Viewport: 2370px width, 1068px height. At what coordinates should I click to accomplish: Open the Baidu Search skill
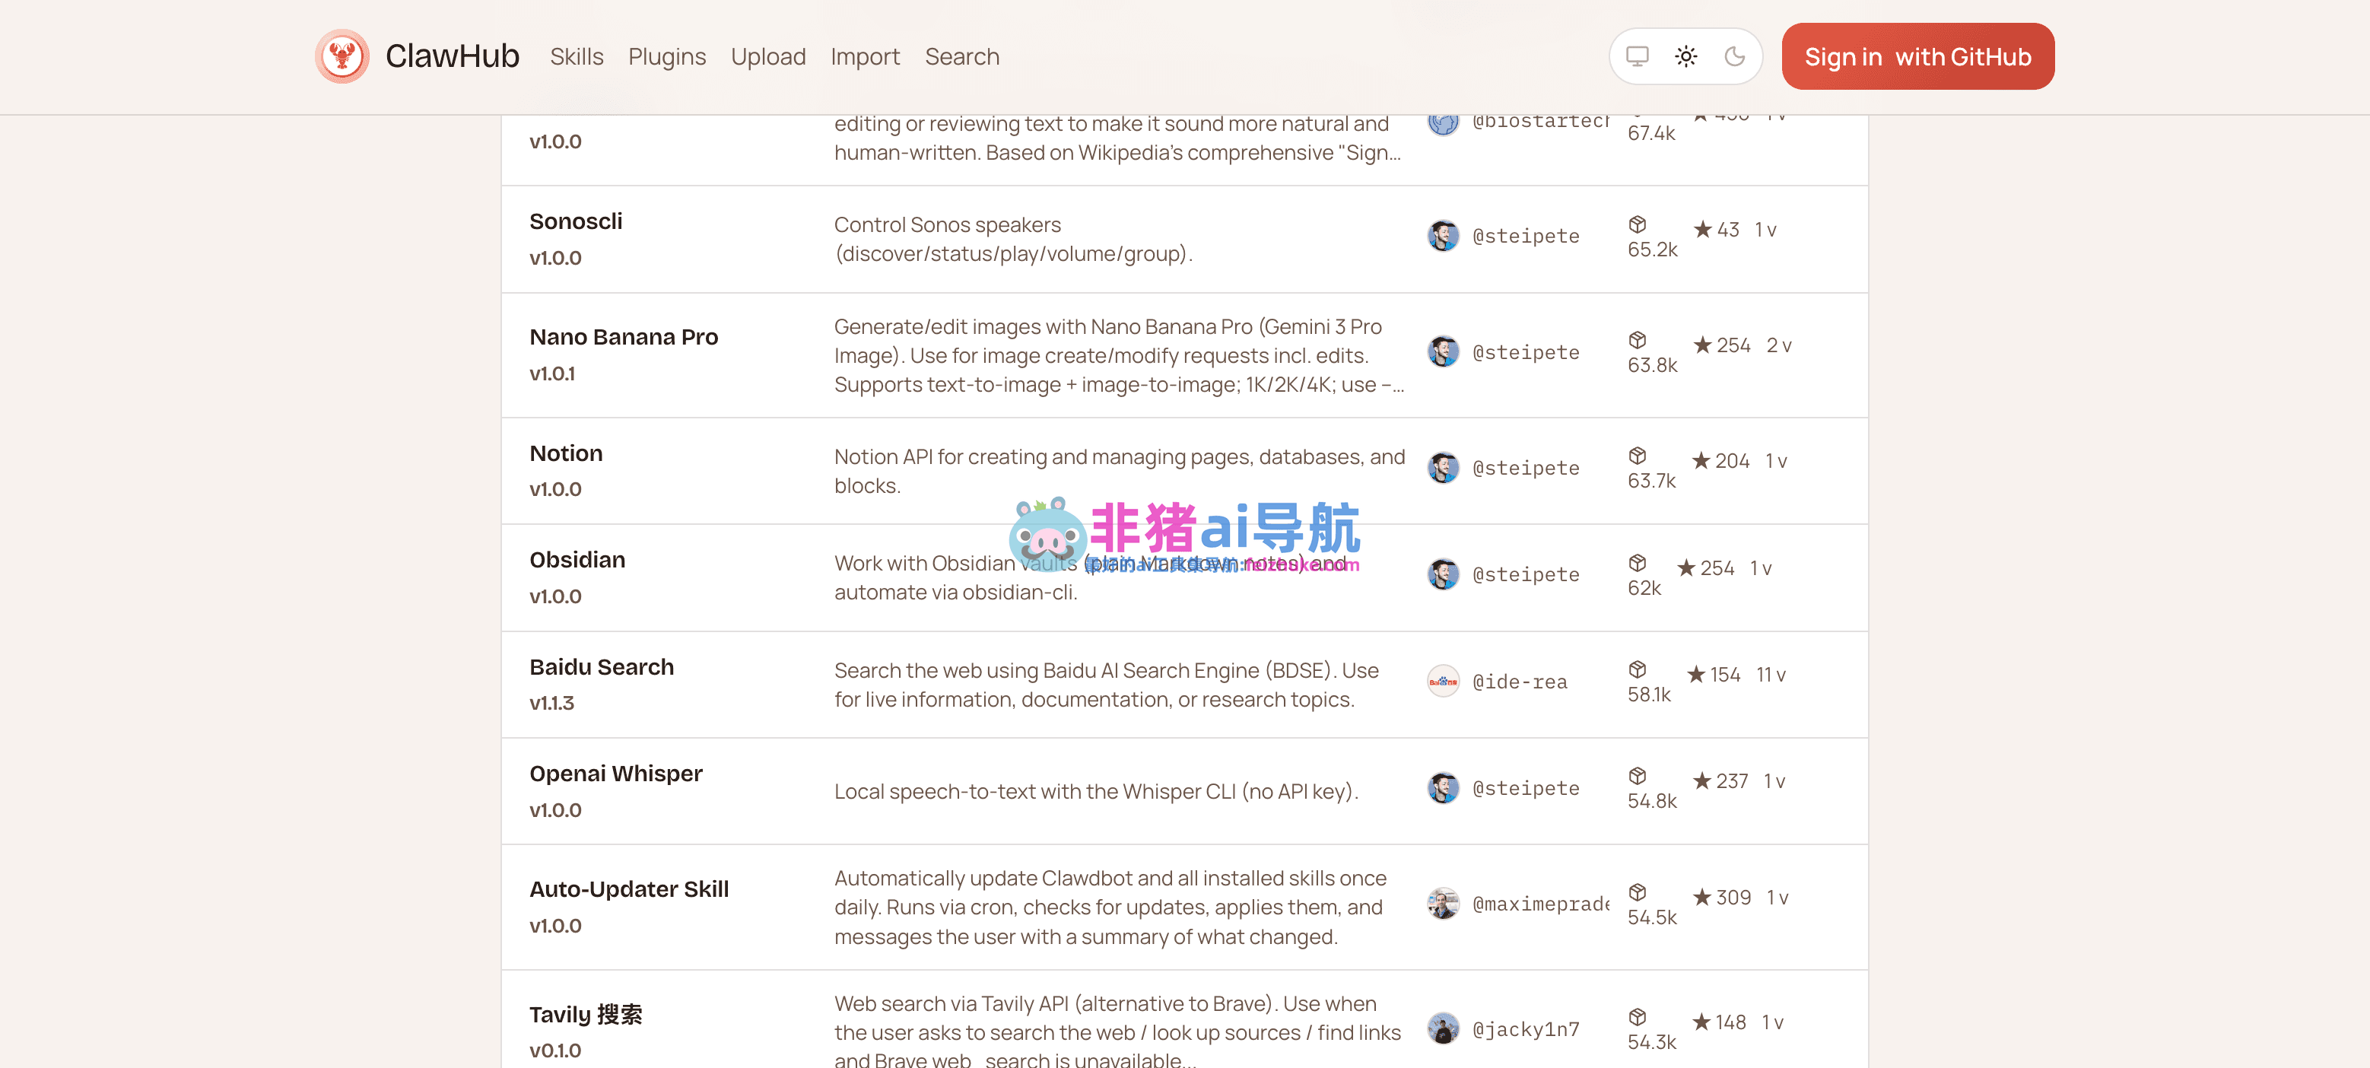pyautogui.click(x=601, y=667)
